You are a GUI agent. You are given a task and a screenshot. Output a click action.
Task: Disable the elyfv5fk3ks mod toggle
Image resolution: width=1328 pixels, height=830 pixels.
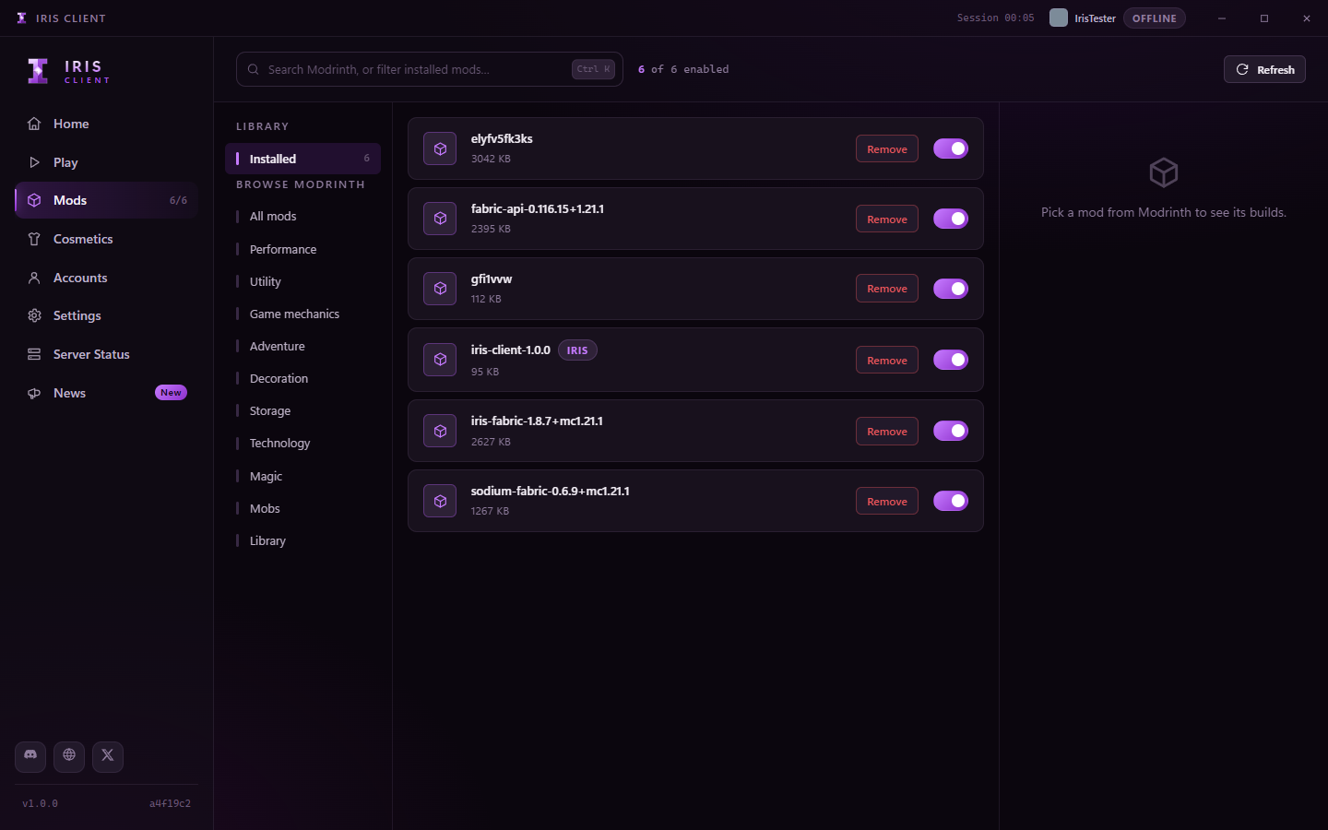coord(951,148)
